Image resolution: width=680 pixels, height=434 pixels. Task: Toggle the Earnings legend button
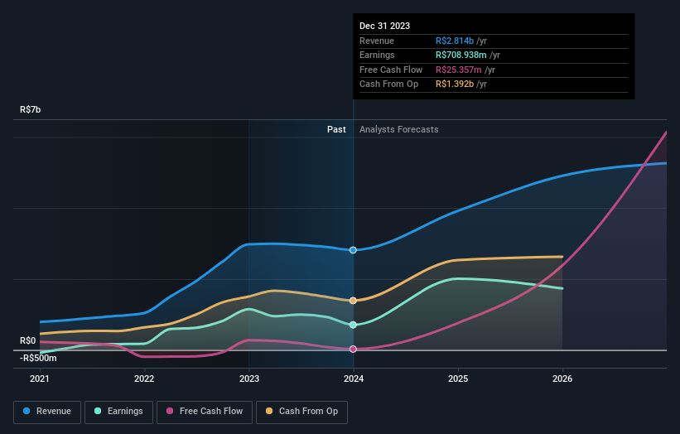(x=118, y=412)
